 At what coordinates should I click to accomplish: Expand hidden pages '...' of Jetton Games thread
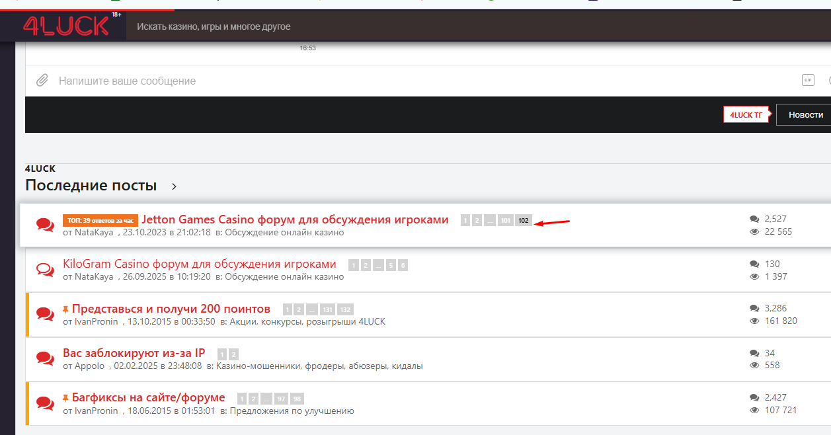click(x=489, y=221)
